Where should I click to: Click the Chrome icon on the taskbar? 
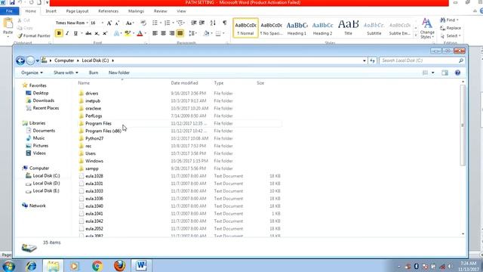click(x=97, y=265)
